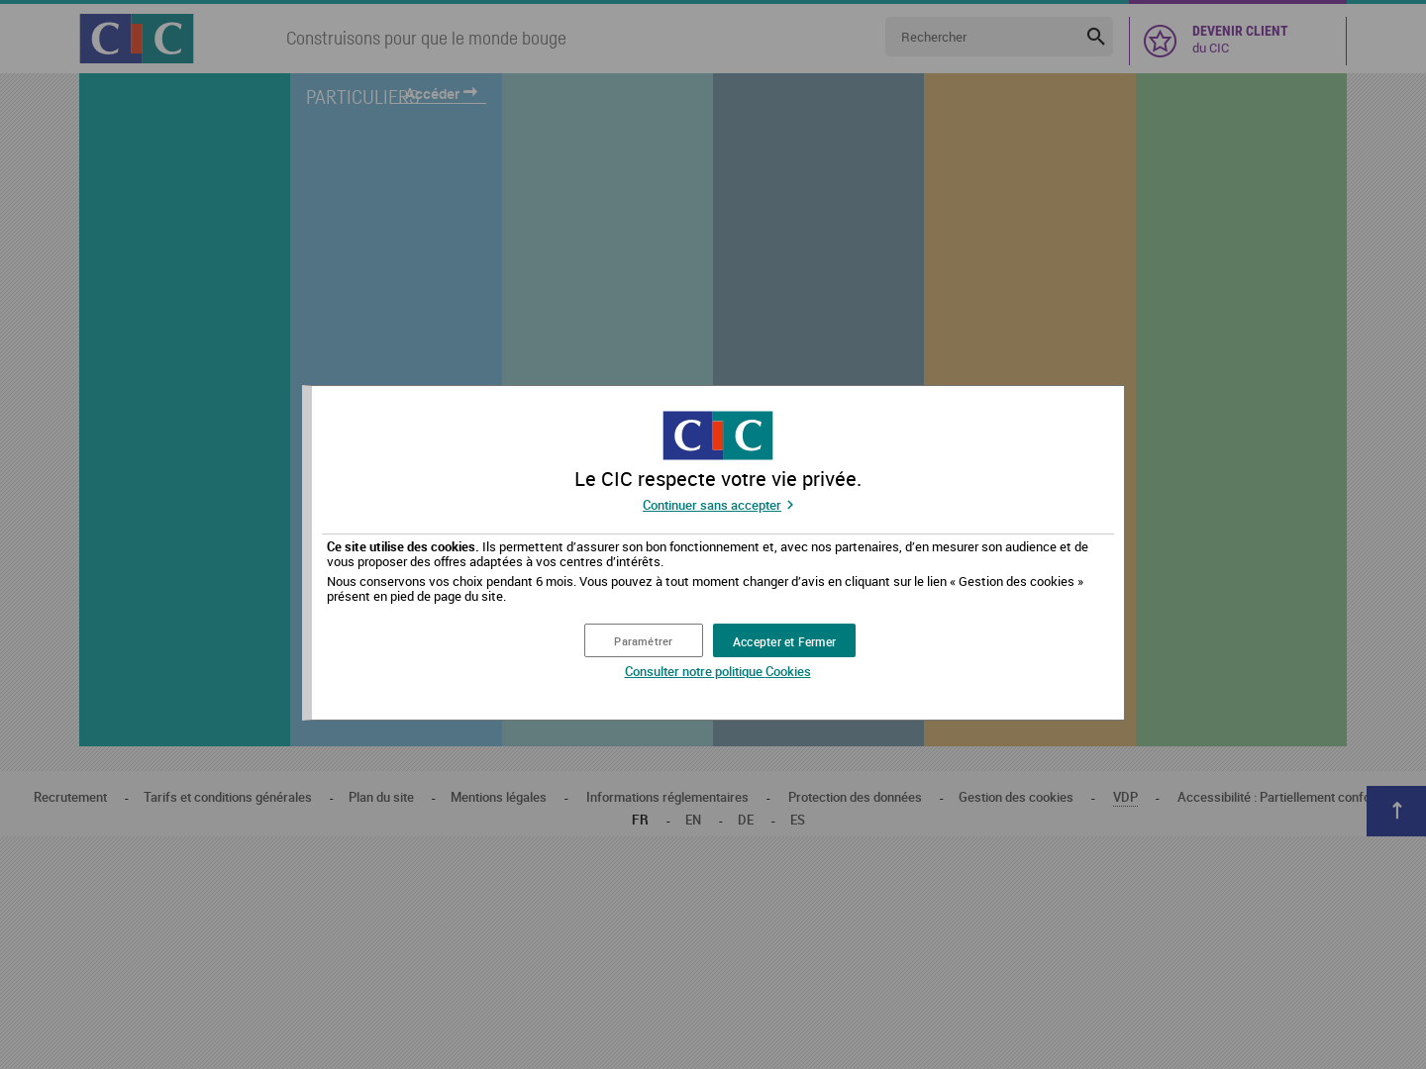
Task: Switch language to ES
Action: (797, 820)
